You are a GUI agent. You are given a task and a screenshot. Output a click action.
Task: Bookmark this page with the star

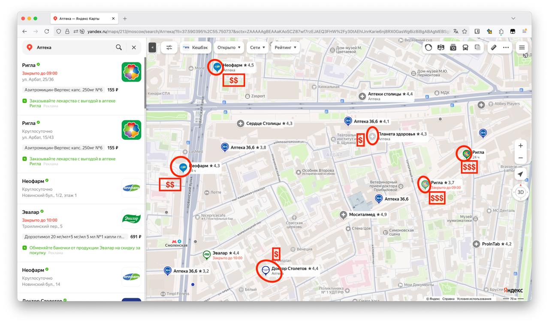[465, 31]
